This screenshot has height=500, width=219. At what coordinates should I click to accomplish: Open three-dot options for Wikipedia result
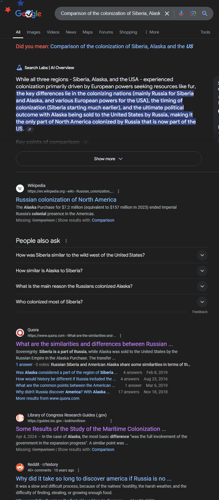(x=118, y=191)
